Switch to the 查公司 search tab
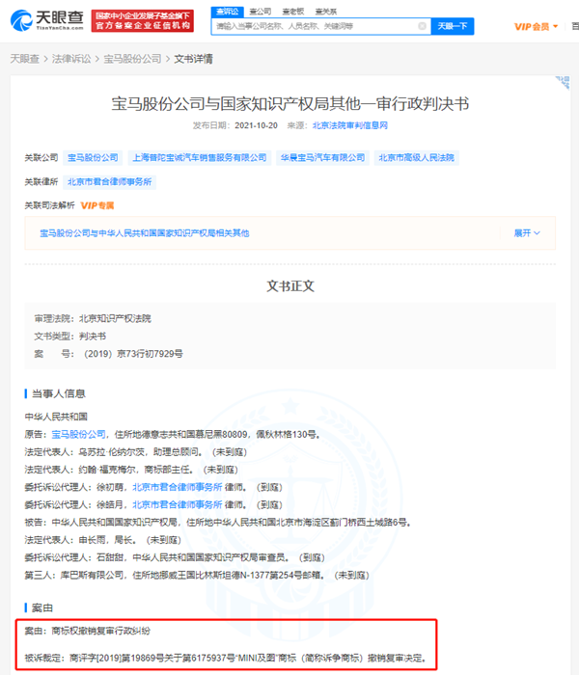The image size is (579, 675). [256, 11]
